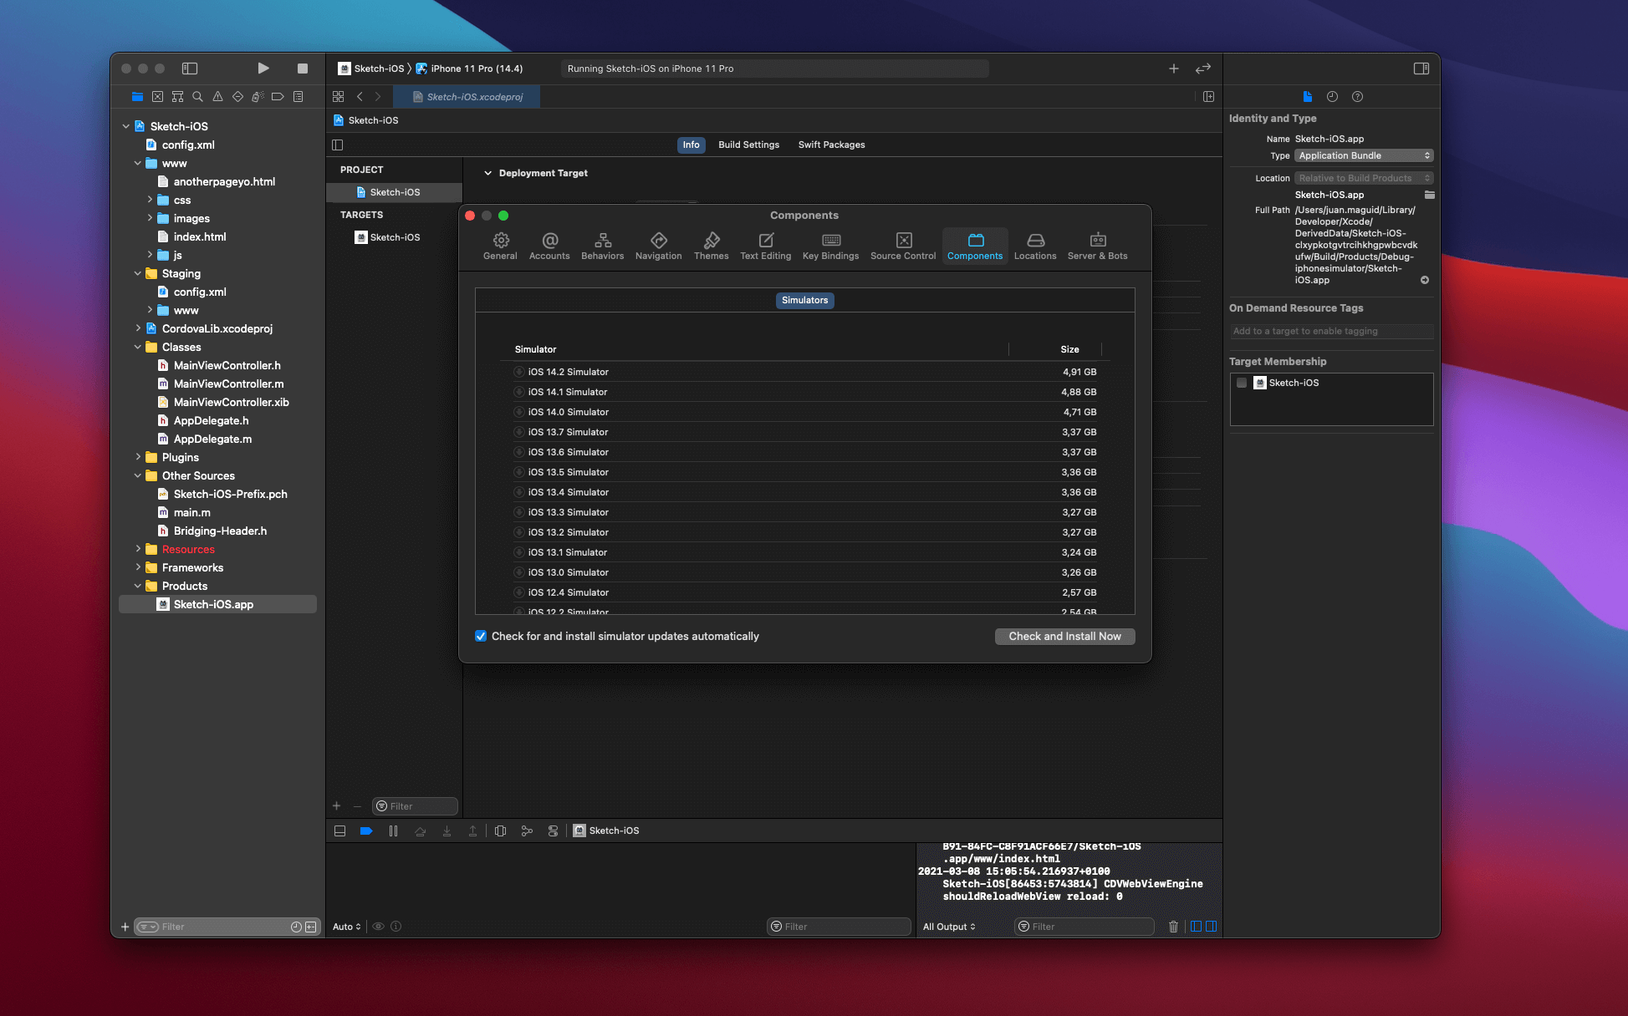Screen dimensions: 1628x1016
Task: Open Key Bindings preferences pane
Action: click(830, 246)
